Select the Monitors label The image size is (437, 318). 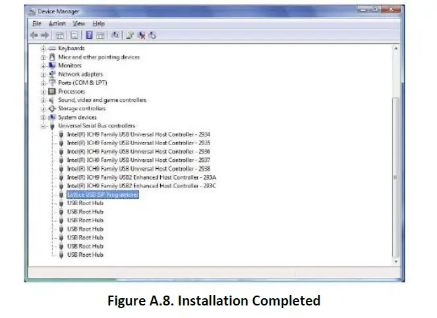[x=70, y=65]
